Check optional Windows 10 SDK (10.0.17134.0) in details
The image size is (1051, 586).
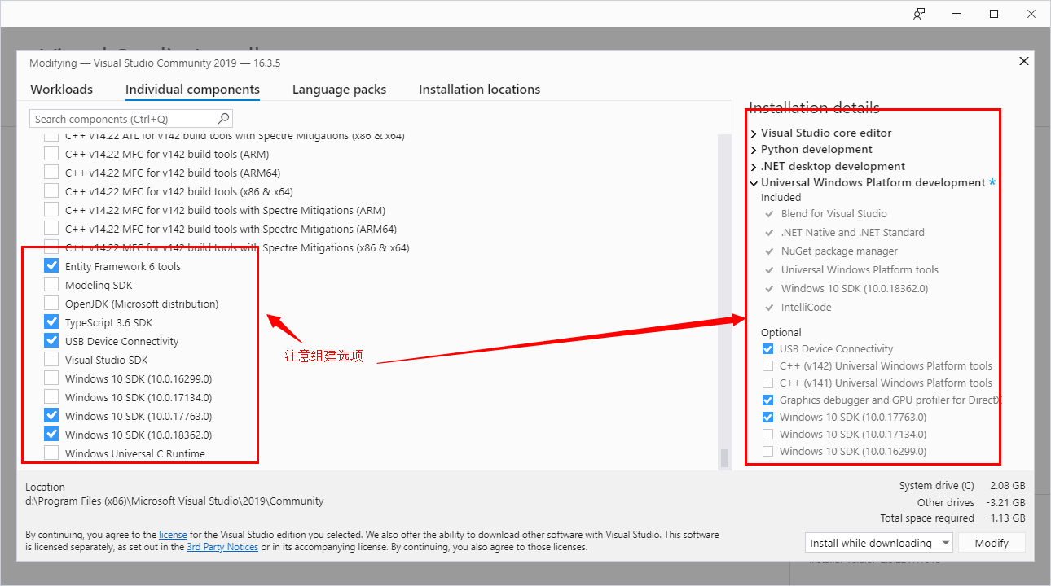tap(767, 434)
